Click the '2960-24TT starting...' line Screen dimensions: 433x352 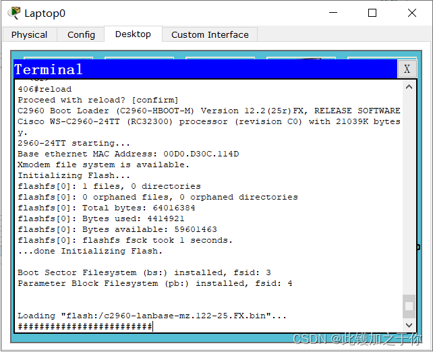pyautogui.click(x=74, y=143)
